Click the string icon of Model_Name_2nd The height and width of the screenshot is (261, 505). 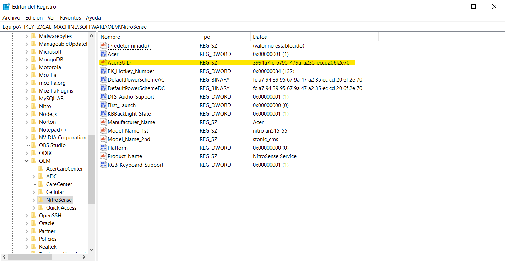[x=103, y=139]
